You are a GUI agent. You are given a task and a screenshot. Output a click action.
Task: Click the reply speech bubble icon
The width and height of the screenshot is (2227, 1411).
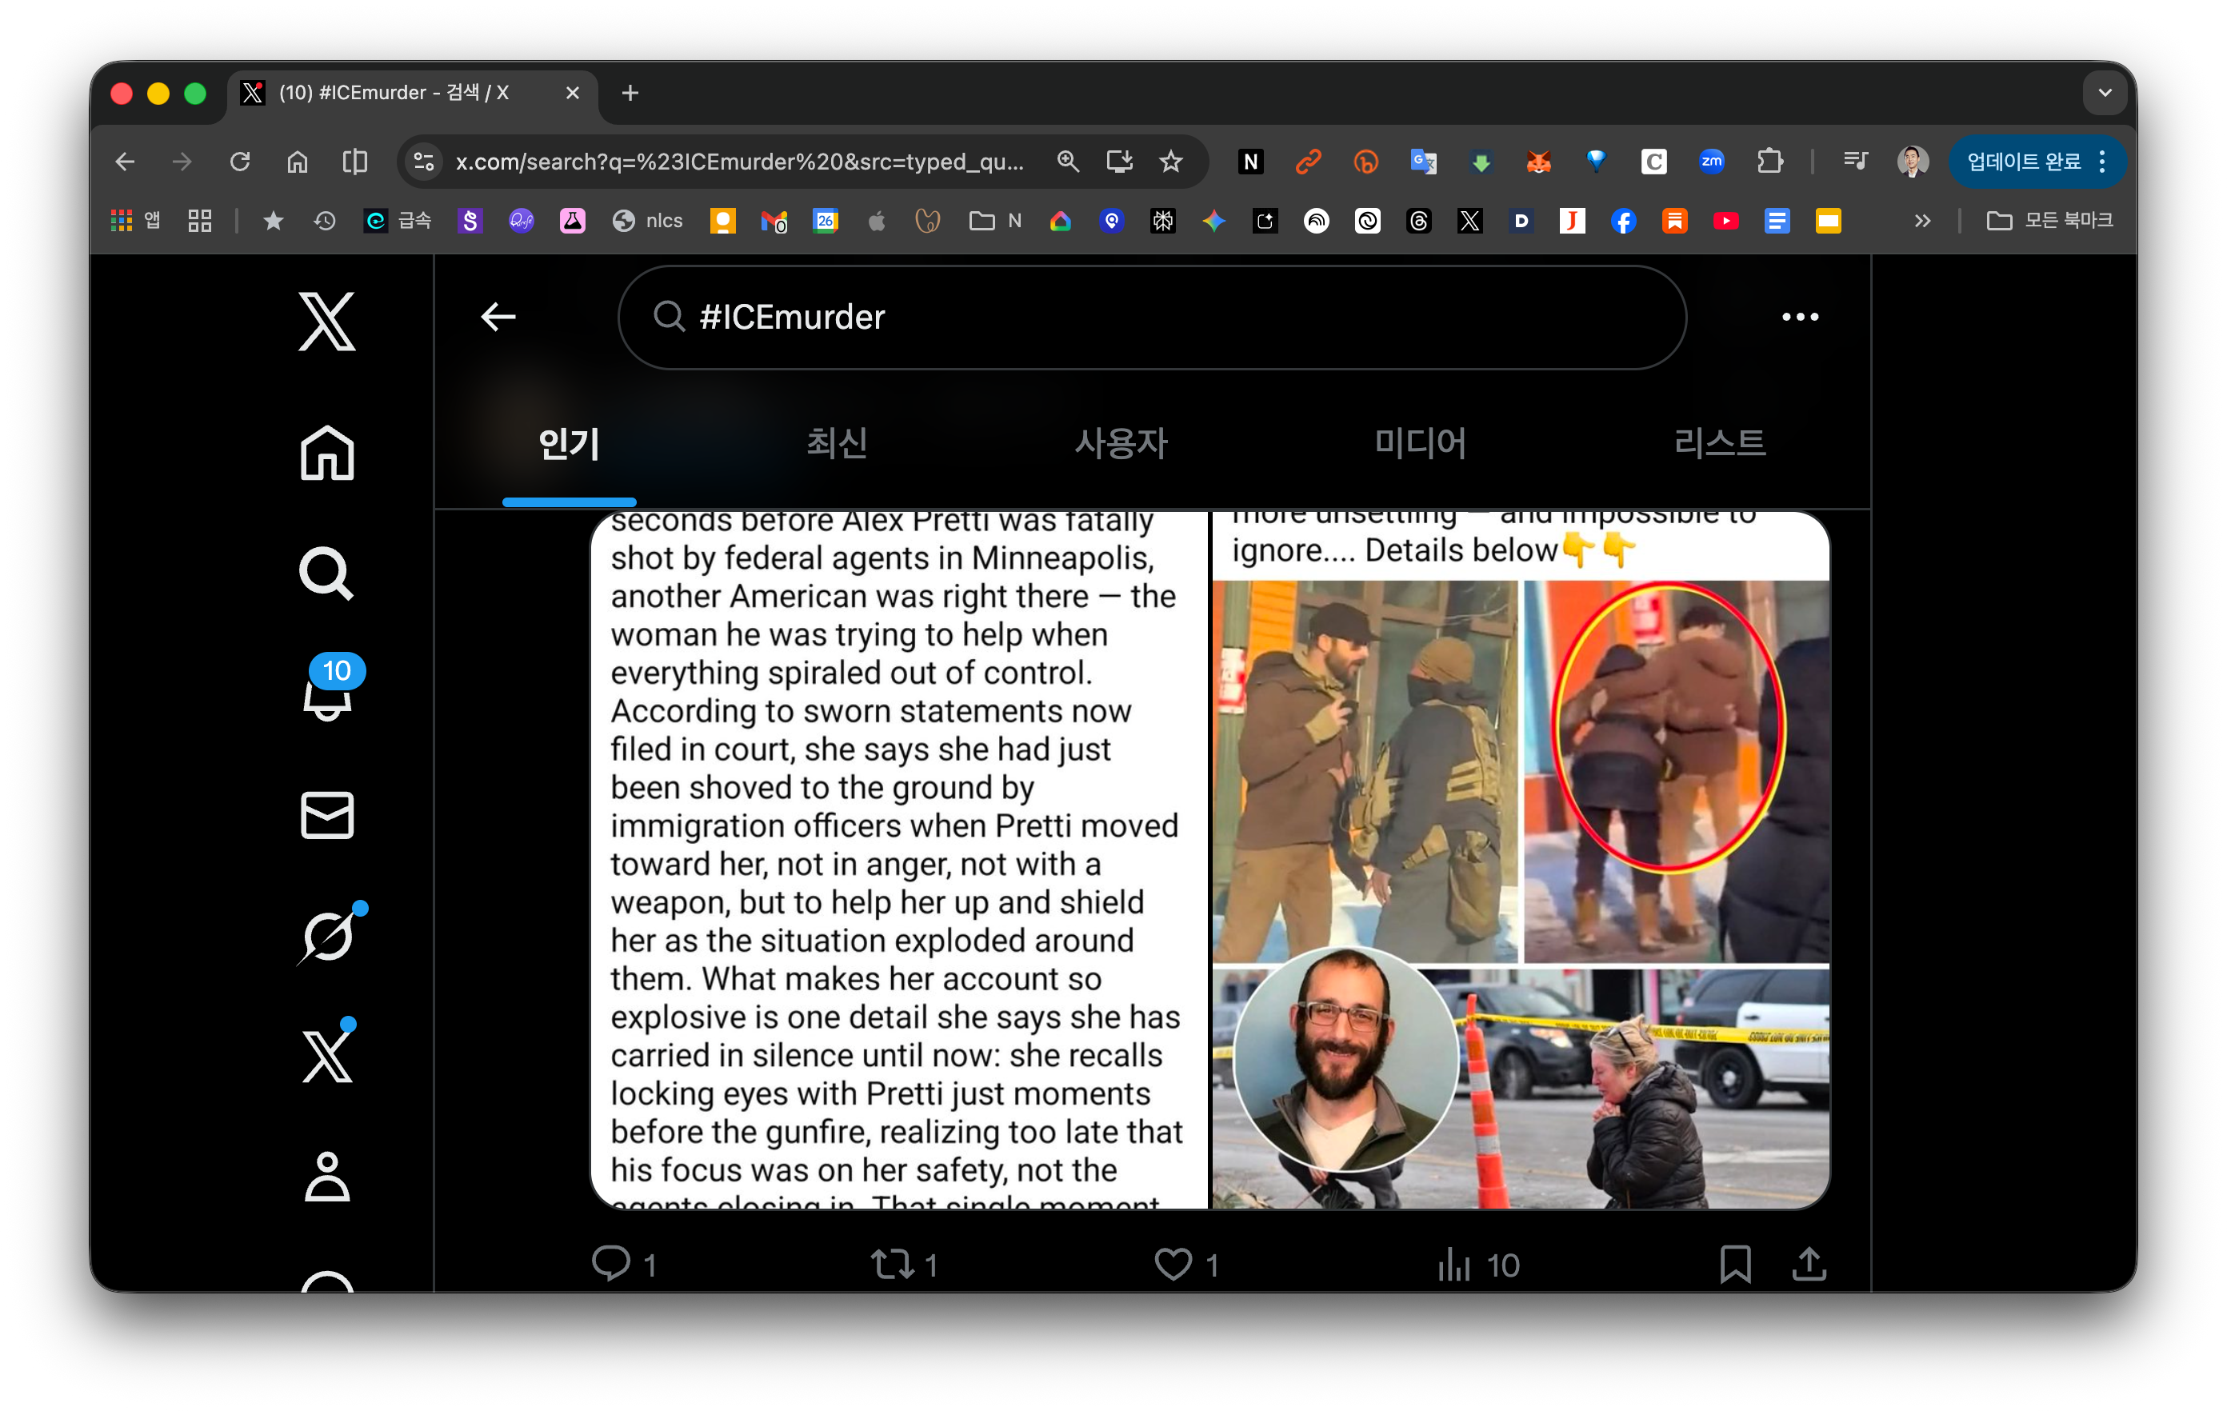[611, 1263]
